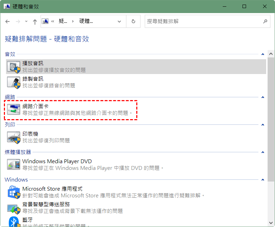Go up one level with the up arrow
This screenshot has width=275, height=227.
35,22
